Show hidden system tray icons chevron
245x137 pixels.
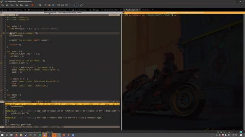point(214,135)
